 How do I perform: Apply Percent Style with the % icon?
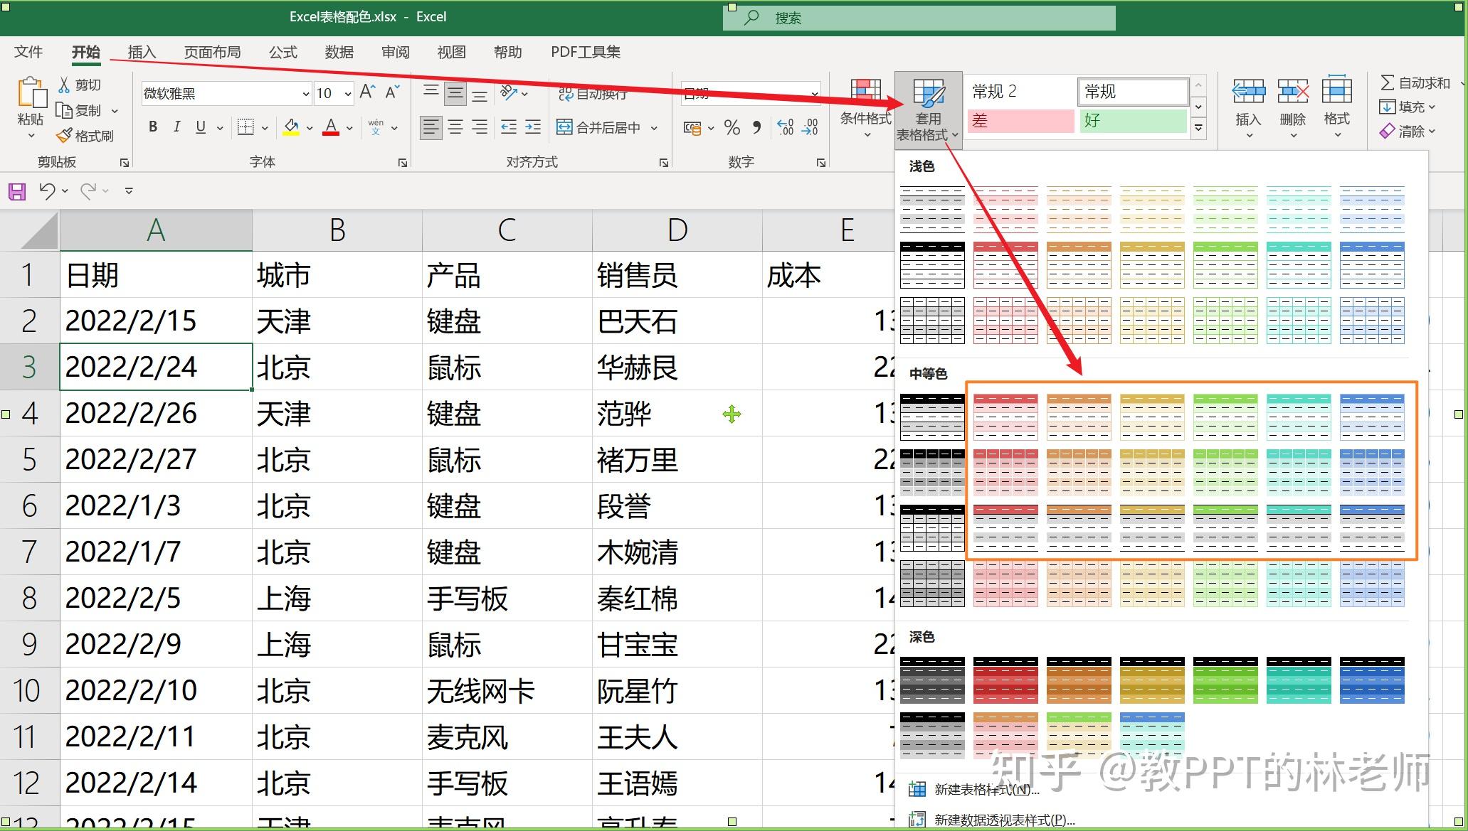(x=731, y=127)
